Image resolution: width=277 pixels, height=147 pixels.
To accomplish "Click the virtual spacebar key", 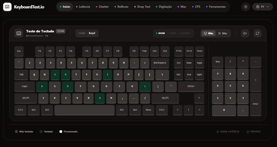I will tap(84, 110).
